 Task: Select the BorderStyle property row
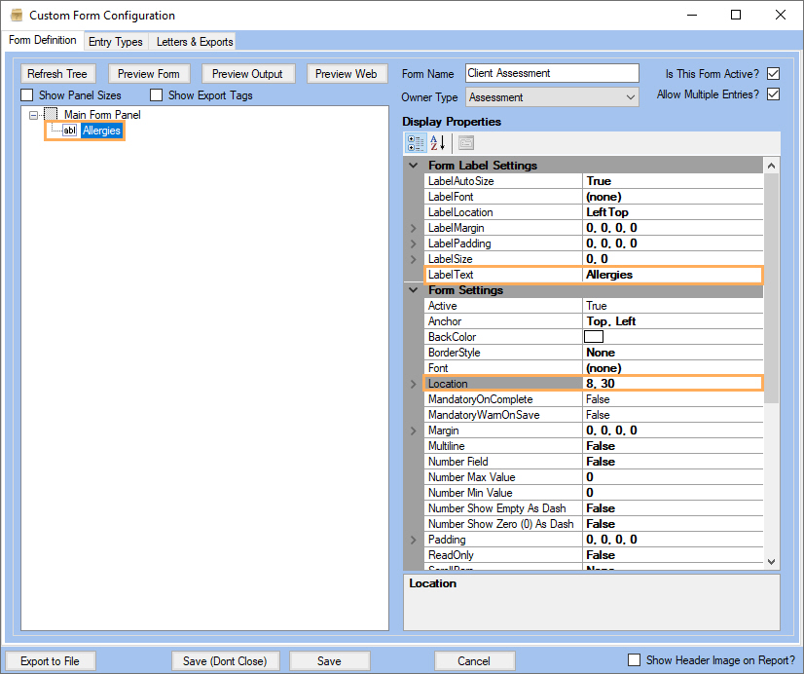pos(594,353)
